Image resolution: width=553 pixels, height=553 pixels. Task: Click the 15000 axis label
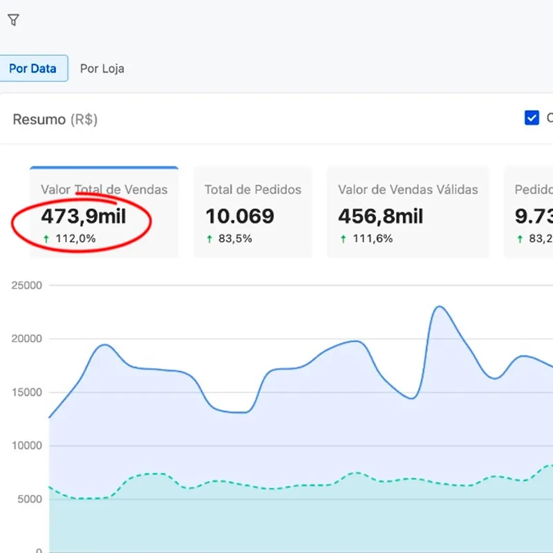(x=27, y=392)
